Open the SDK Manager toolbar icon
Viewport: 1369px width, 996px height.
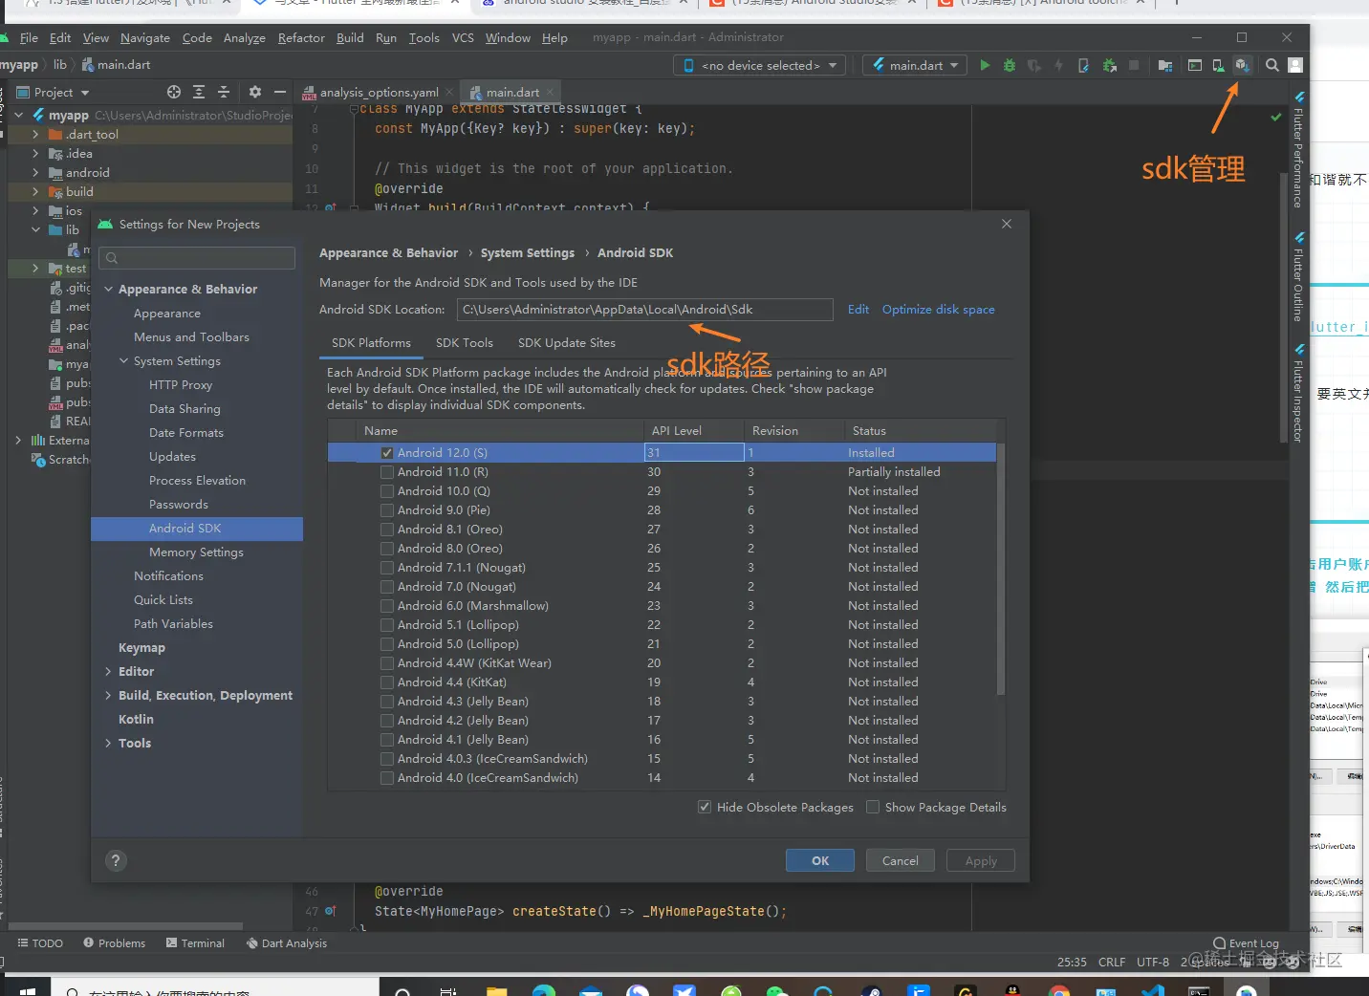pos(1242,65)
